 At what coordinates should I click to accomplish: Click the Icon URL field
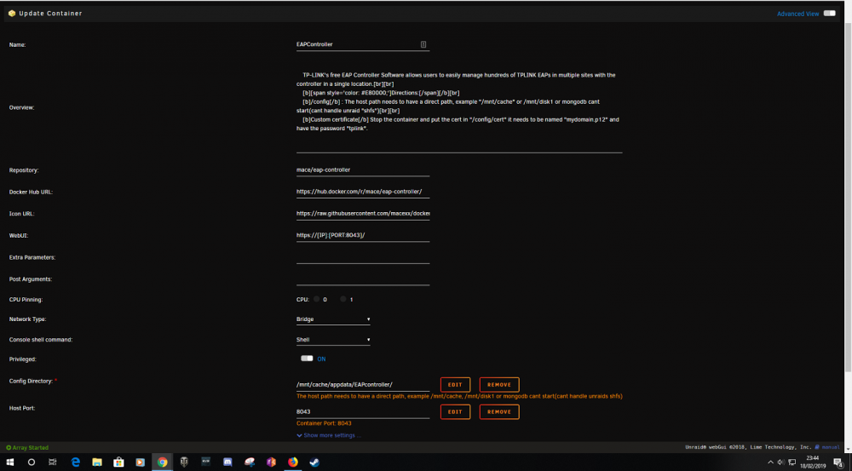(362, 214)
